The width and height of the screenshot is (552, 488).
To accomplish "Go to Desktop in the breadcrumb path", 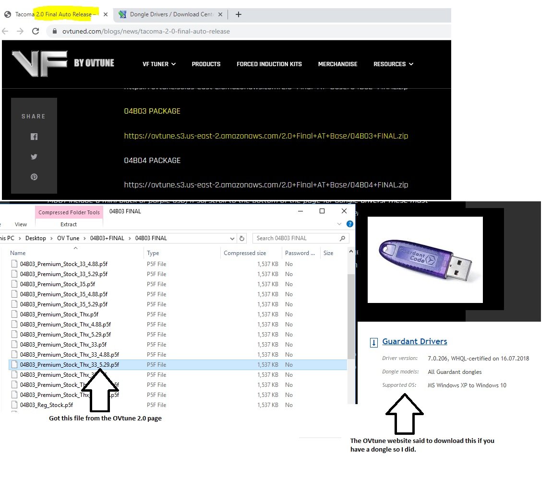I will coord(36,238).
